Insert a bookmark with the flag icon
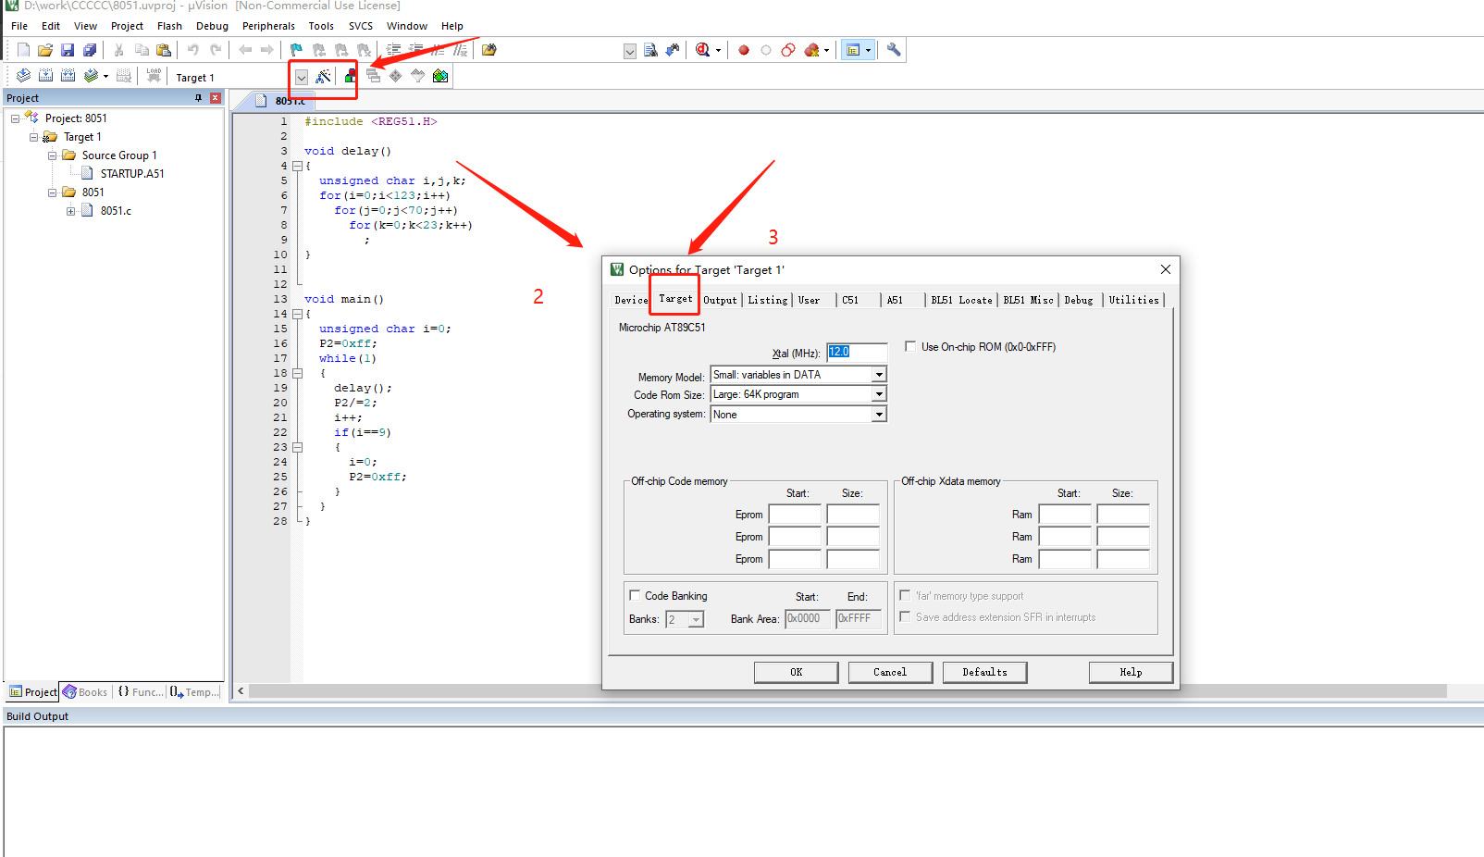 (x=296, y=50)
